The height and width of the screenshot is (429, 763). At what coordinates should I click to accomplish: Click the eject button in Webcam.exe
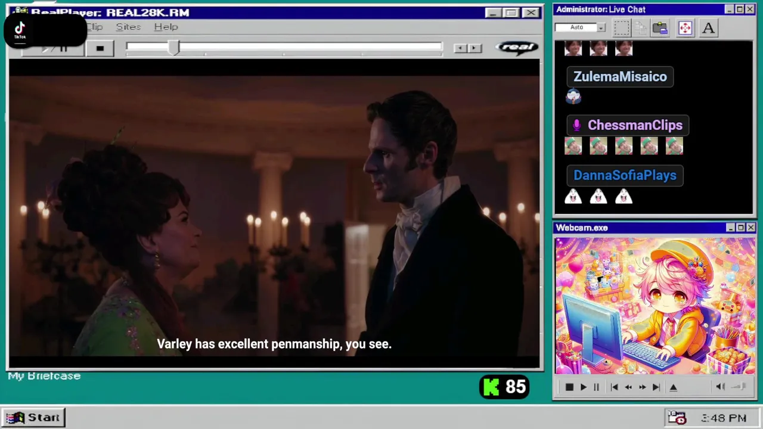674,387
